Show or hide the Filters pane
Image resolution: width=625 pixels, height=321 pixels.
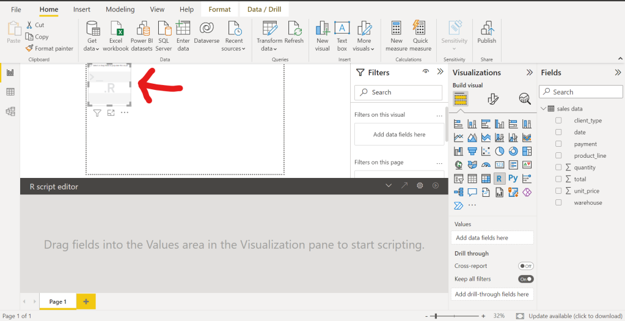click(426, 72)
